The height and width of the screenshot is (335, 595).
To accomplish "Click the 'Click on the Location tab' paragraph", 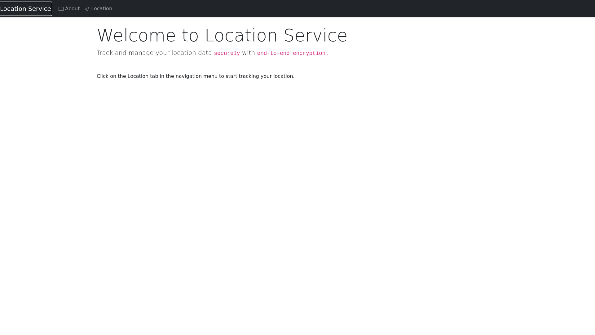I will click(x=196, y=76).
